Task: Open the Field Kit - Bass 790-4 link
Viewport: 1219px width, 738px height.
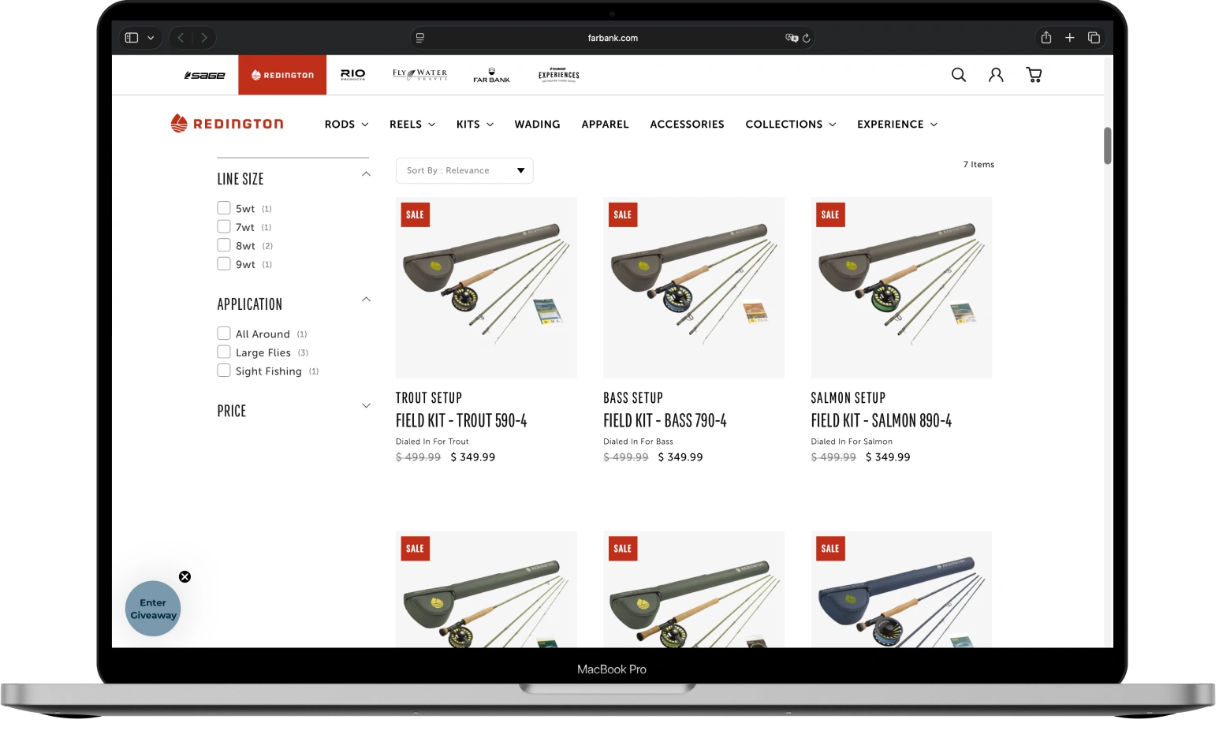Action: [x=665, y=421]
